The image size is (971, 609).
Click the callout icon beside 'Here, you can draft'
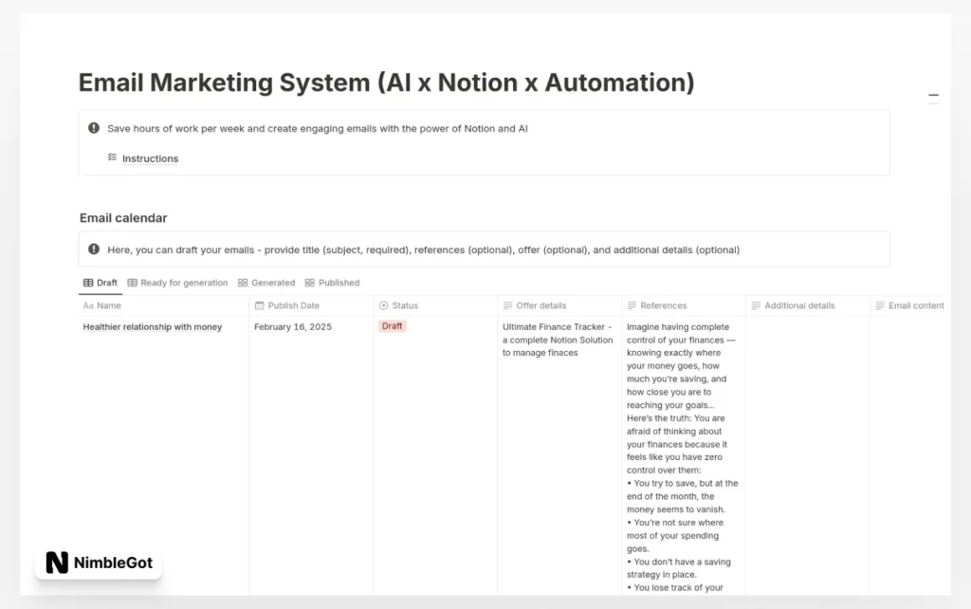point(94,249)
